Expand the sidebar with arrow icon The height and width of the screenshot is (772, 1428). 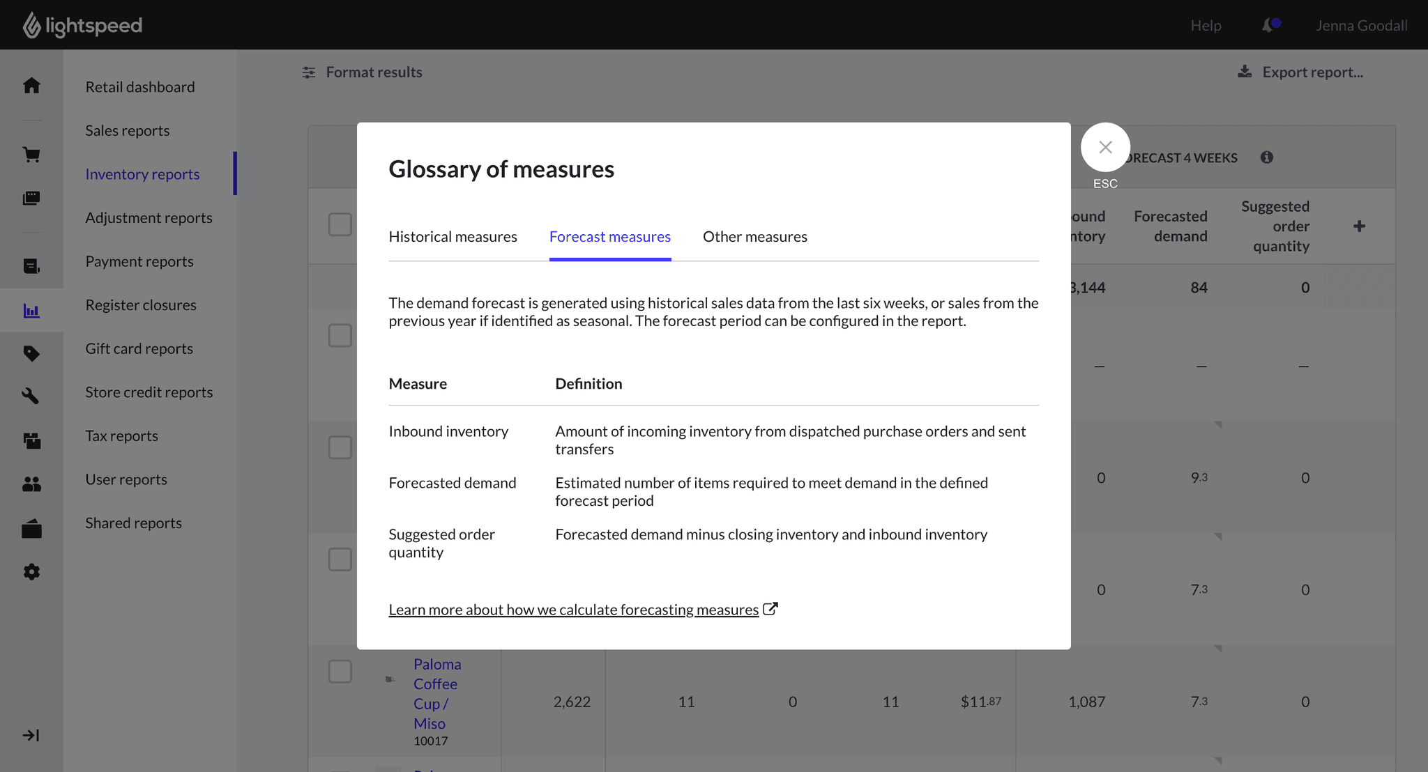point(31,736)
